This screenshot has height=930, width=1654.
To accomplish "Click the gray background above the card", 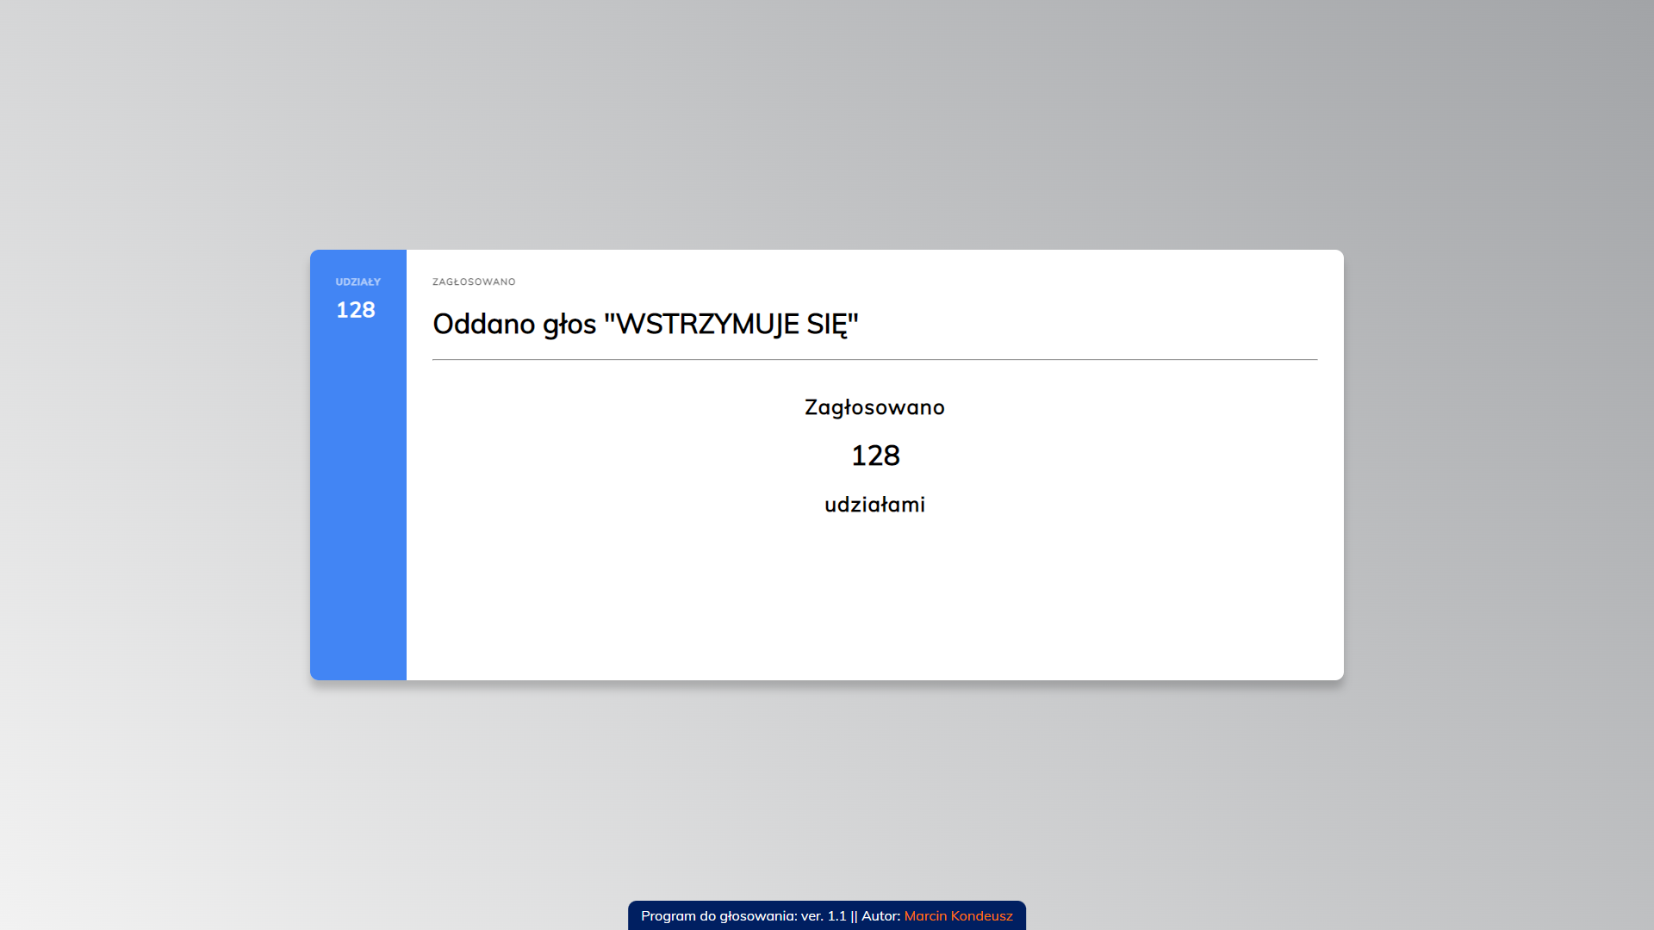I will pos(827,129).
